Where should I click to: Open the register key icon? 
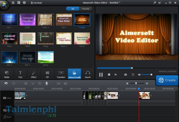click(155, 3)
